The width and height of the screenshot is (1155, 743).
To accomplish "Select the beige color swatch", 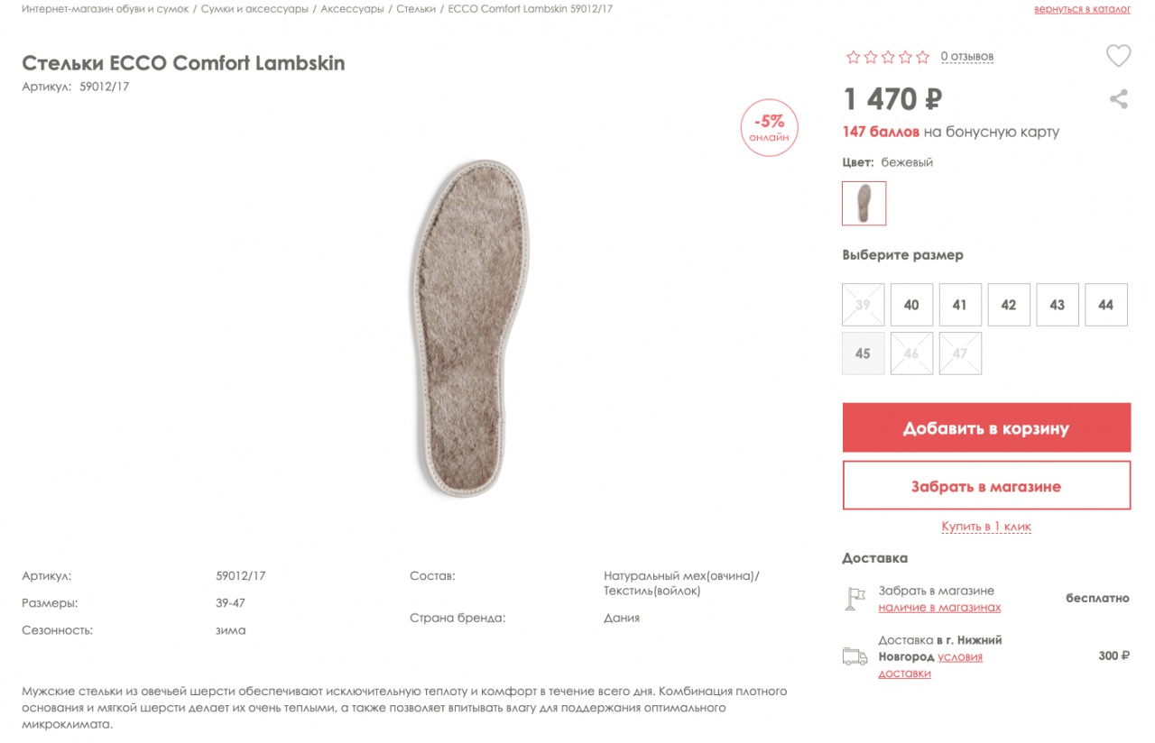I will pos(864,203).
